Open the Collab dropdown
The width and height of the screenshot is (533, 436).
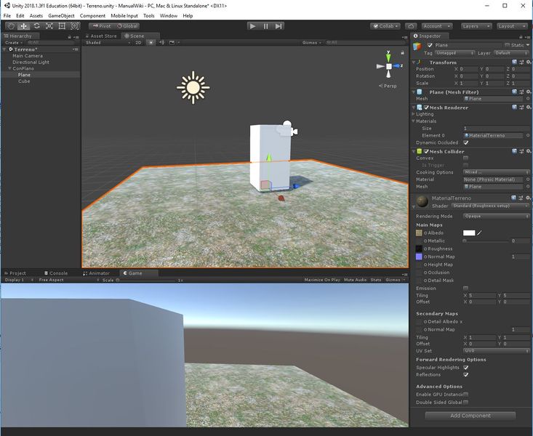point(385,26)
